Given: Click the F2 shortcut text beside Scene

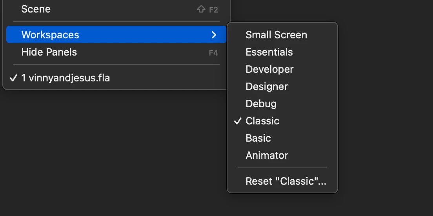Looking at the screenshot, I should point(213,9).
